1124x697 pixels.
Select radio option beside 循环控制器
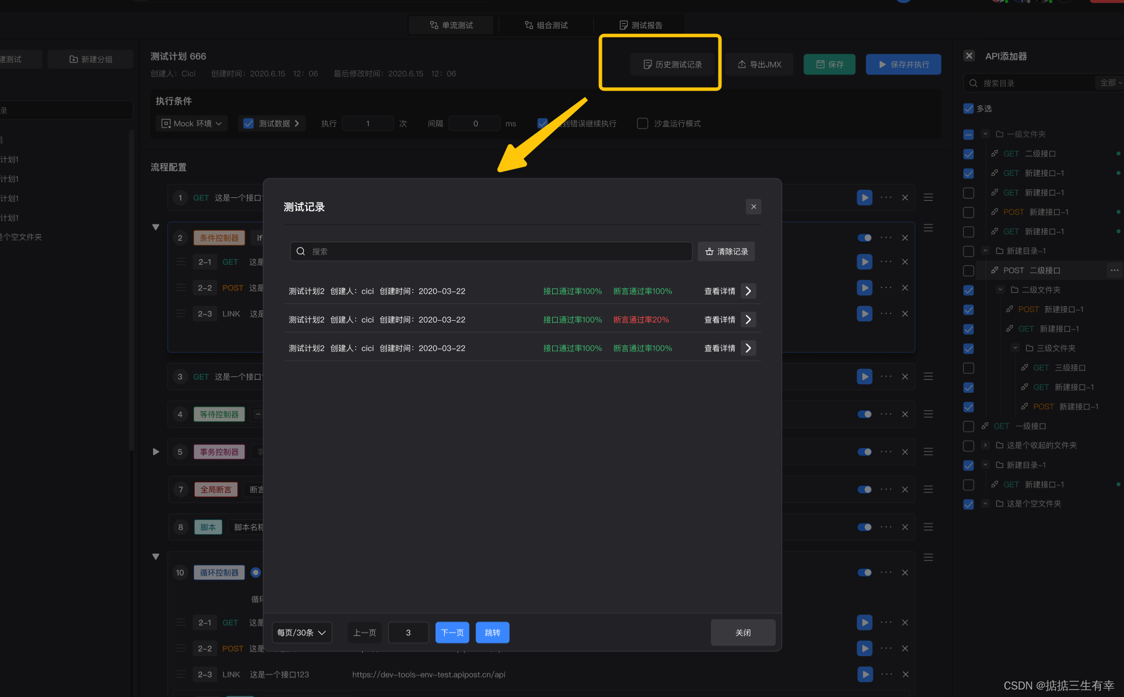point(255,572)
